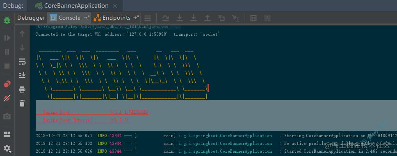
Task: Close the CoreBannerApplication debug tab
Action: click(115, 6)
